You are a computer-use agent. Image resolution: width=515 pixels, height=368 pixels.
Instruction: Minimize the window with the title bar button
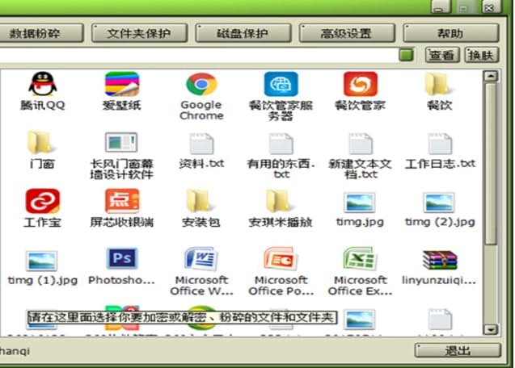441,7
